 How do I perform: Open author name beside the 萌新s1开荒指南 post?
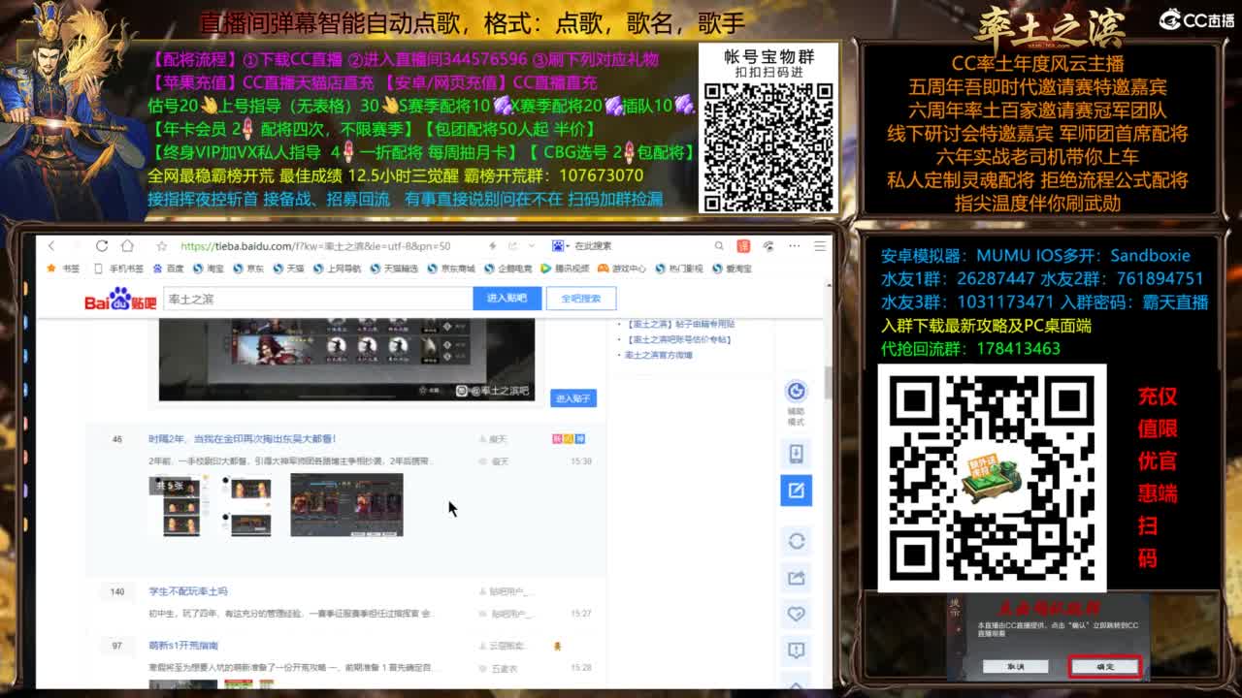(507, 646)
